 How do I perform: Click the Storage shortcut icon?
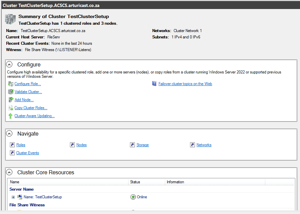tap(132, 145)
